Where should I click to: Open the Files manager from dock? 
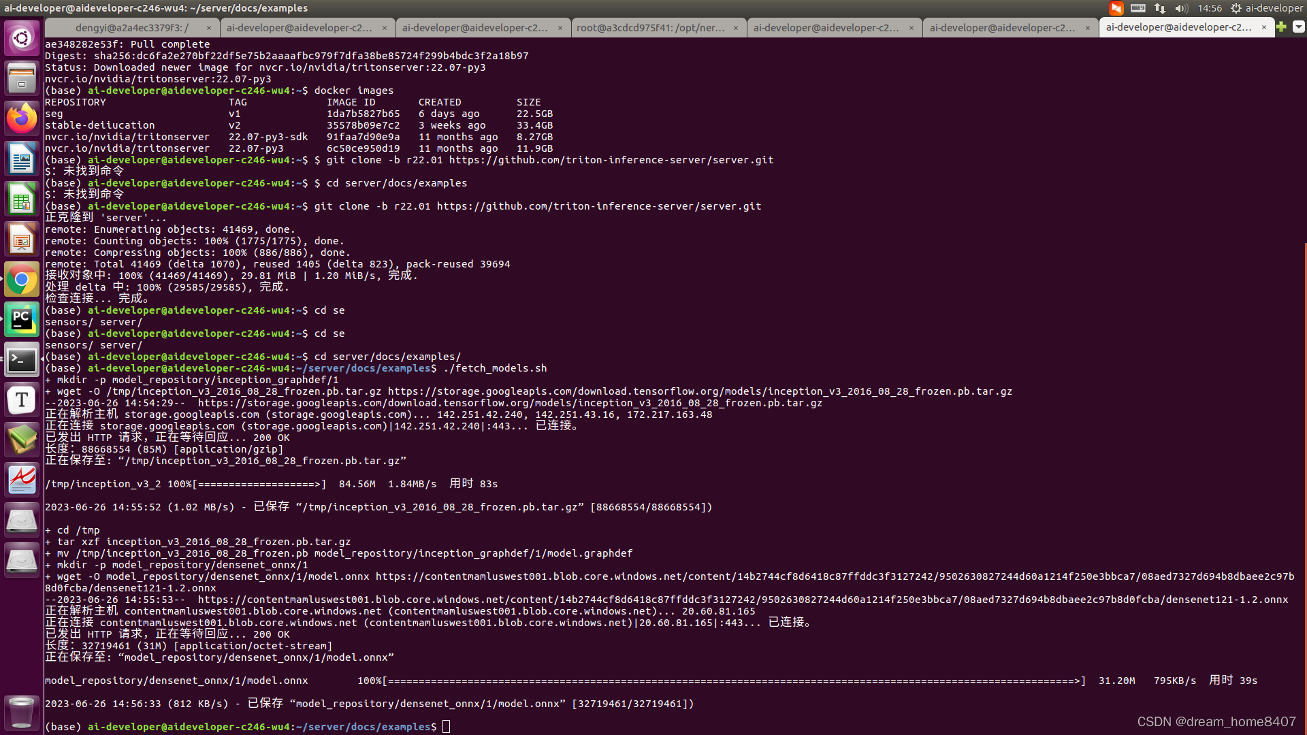[22, 78]
